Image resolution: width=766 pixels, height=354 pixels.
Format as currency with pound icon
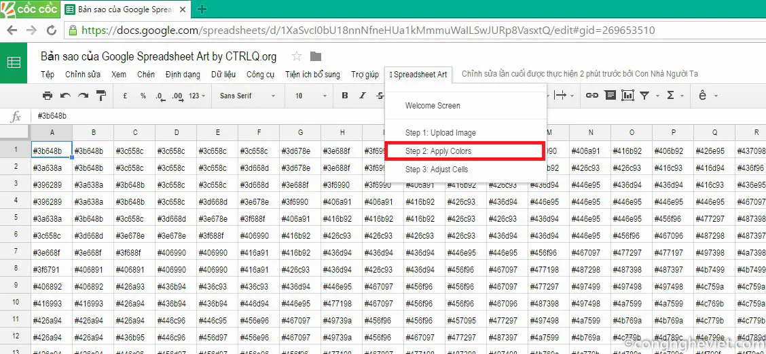pyautogui.click(x=126, y=96)
